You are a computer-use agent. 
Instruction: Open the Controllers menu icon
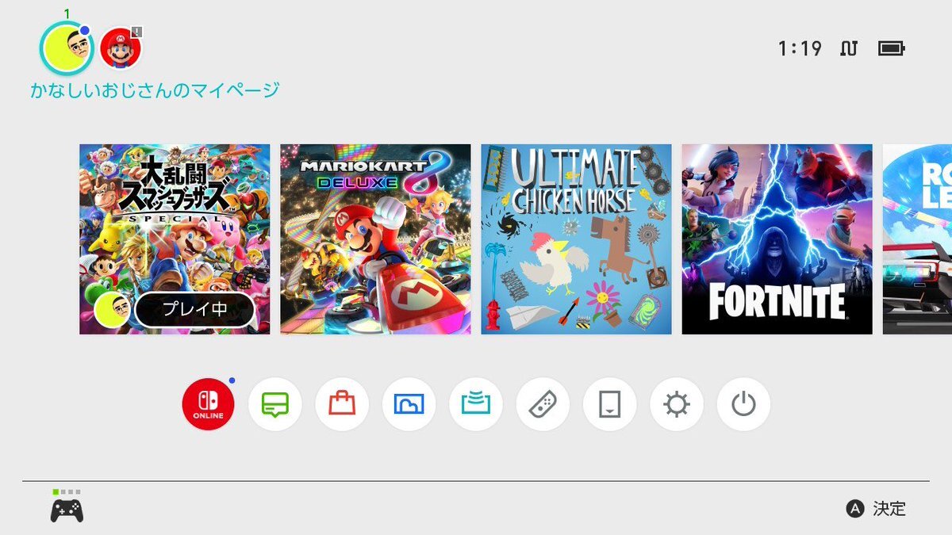click(x=543, y=404)
